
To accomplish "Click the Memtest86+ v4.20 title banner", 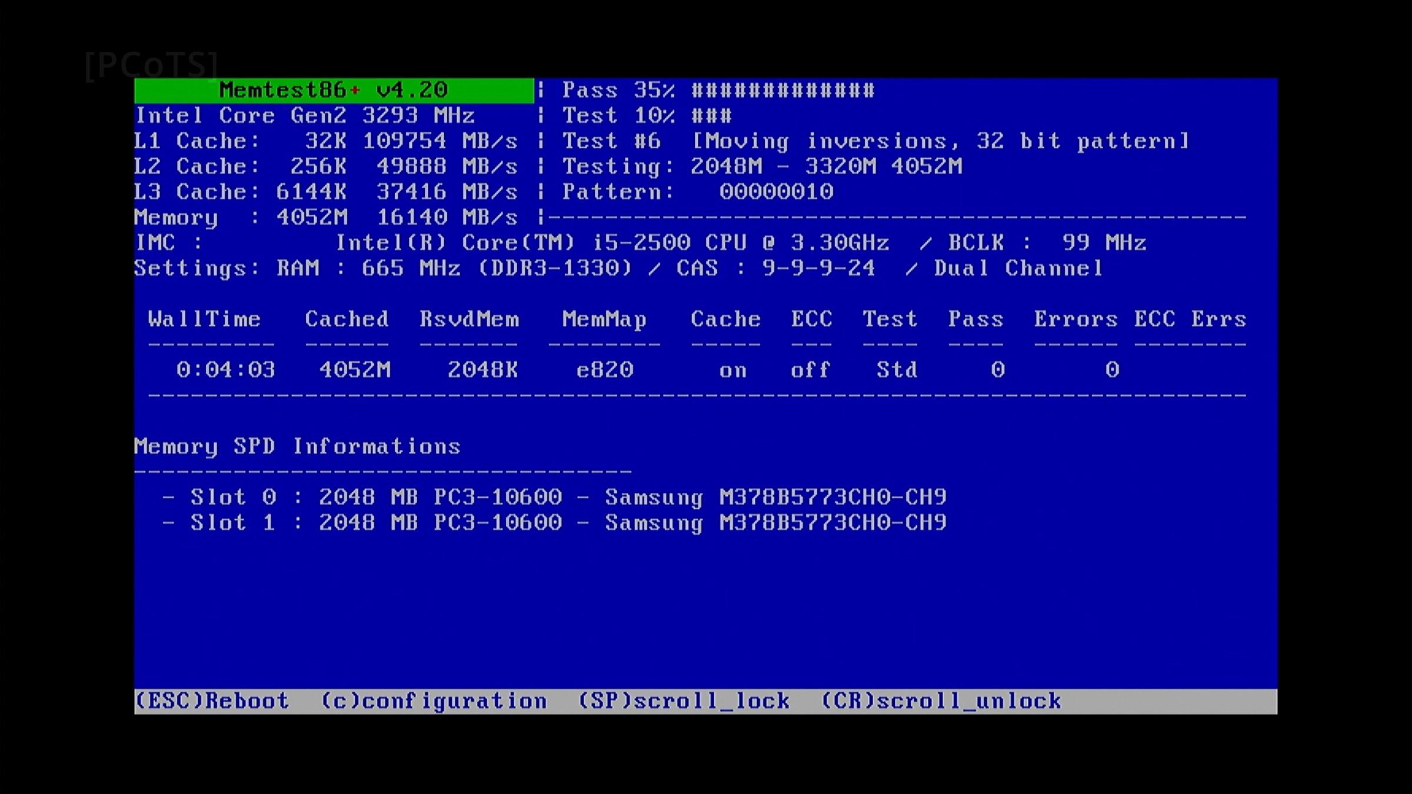I will coord(334,90).
